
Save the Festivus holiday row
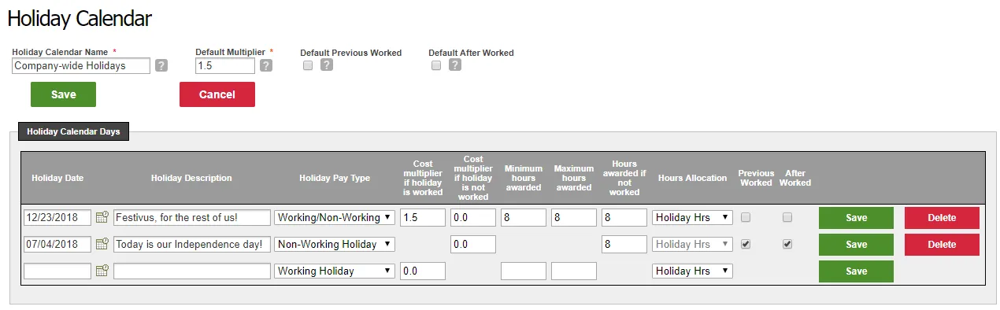[x=856, y=218]
